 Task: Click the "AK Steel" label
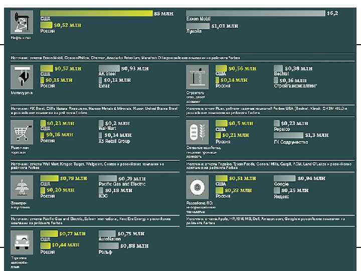[x=107, y=74]
